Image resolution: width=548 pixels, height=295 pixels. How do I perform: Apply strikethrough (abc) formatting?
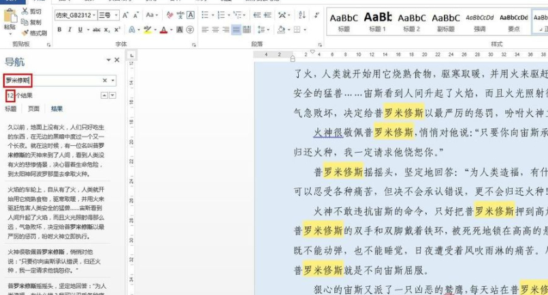tap(97, 30)
